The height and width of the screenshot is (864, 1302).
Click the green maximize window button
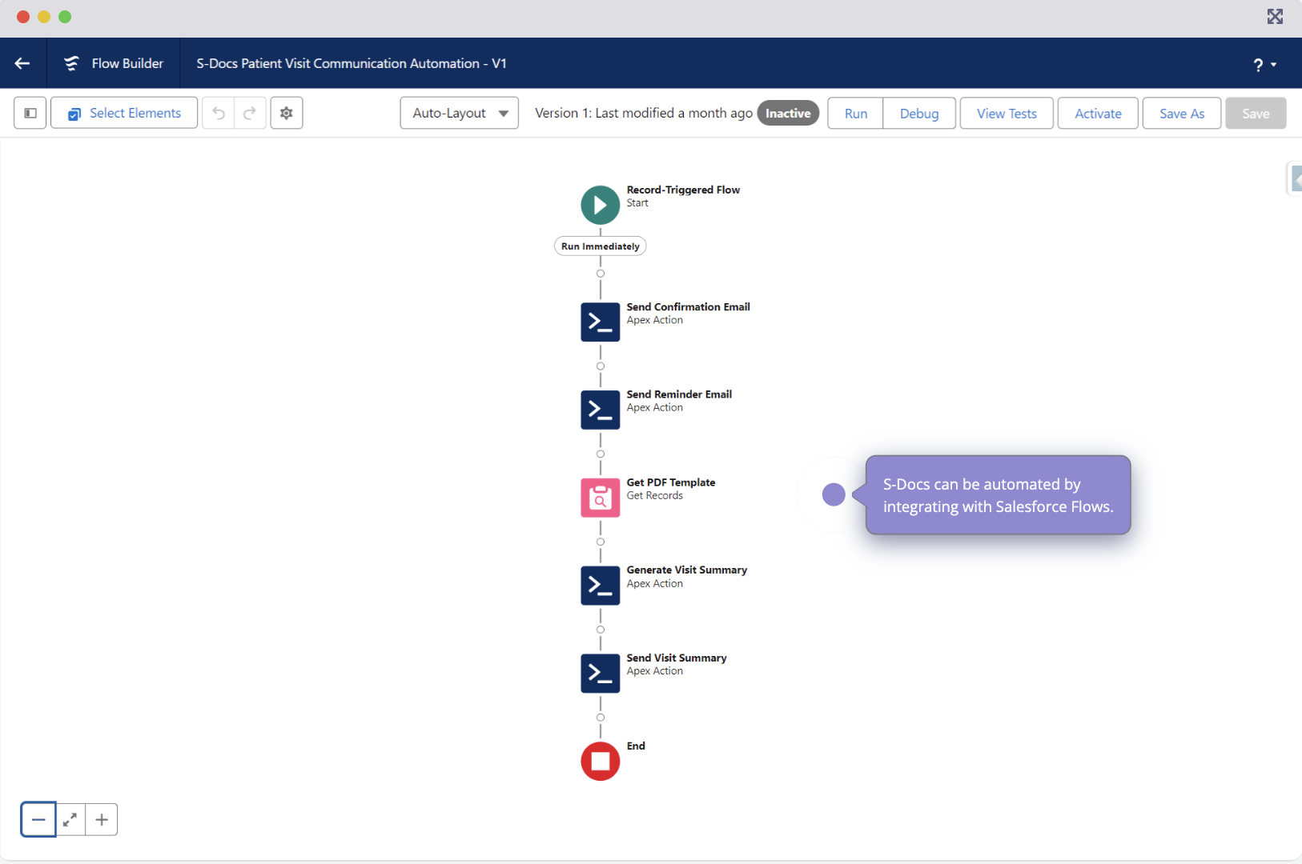(x=65, y=17)
